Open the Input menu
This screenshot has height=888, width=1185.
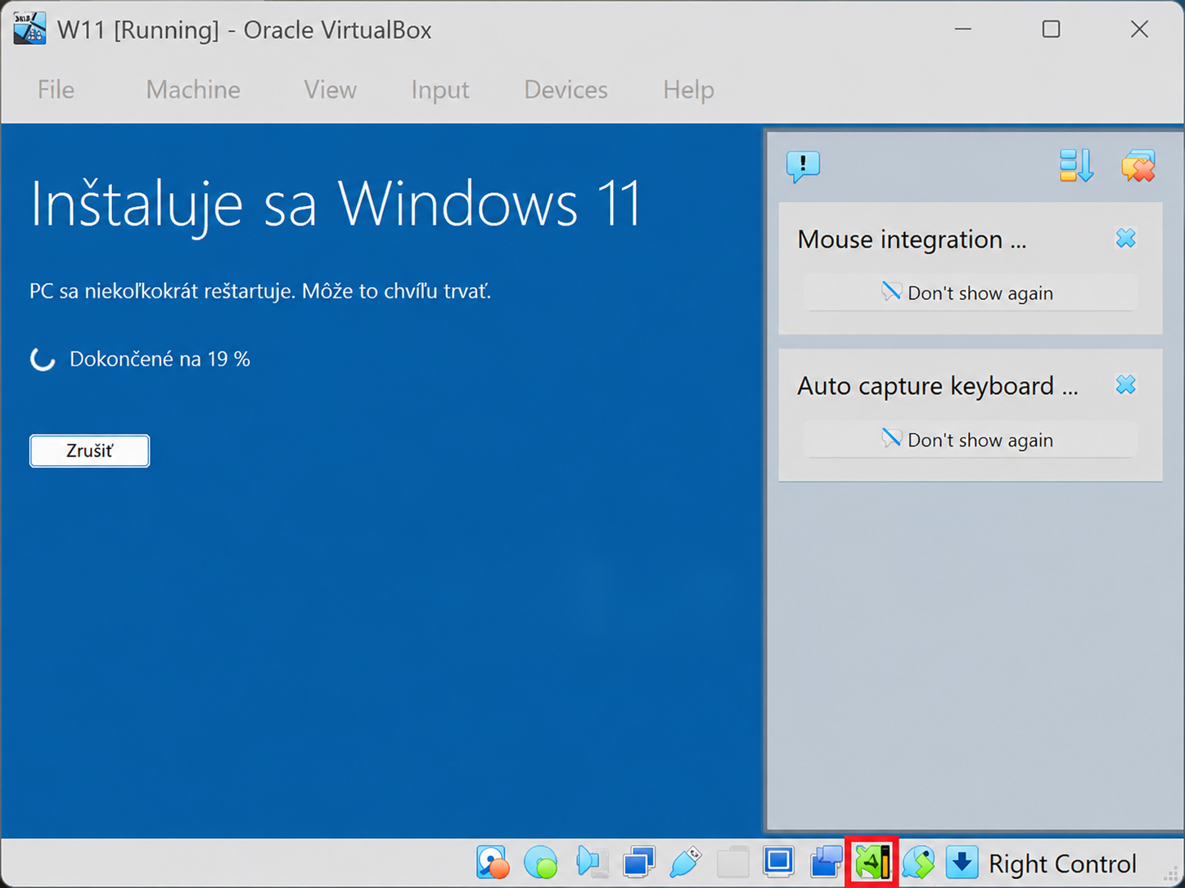coord(440,90)
